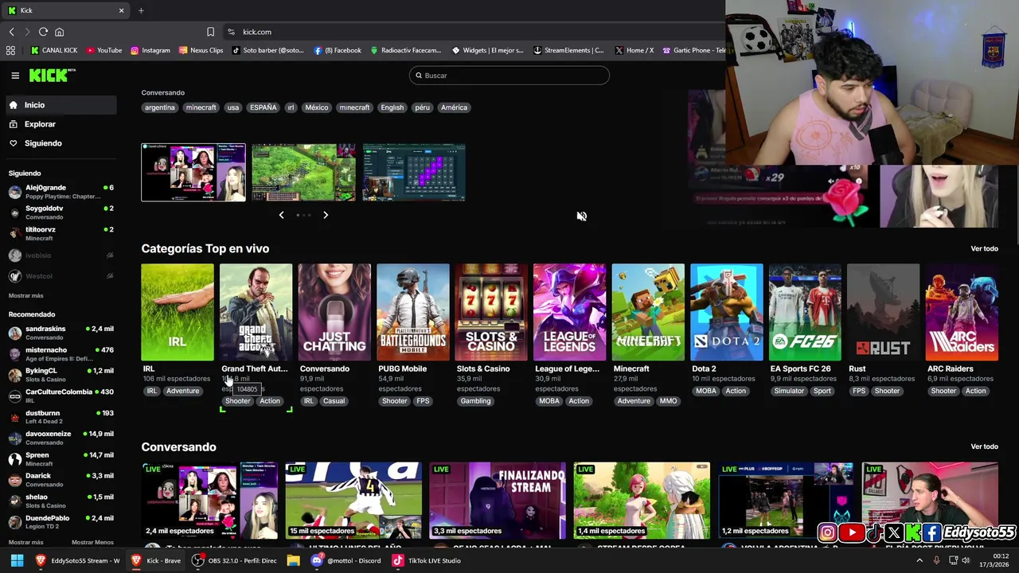Open the FINALIZANDO STREAM live thumbnail
1019x573 pixels.
[498, 500]
